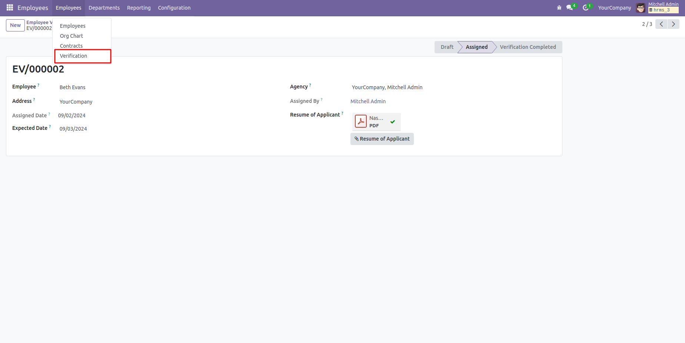
Task: Go to the previous record arrow
Action: pos(661,24)
